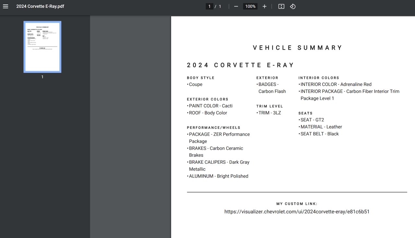415x238 pixels.
Task: Click the thumbnail page number label 1
Action: 42,77
